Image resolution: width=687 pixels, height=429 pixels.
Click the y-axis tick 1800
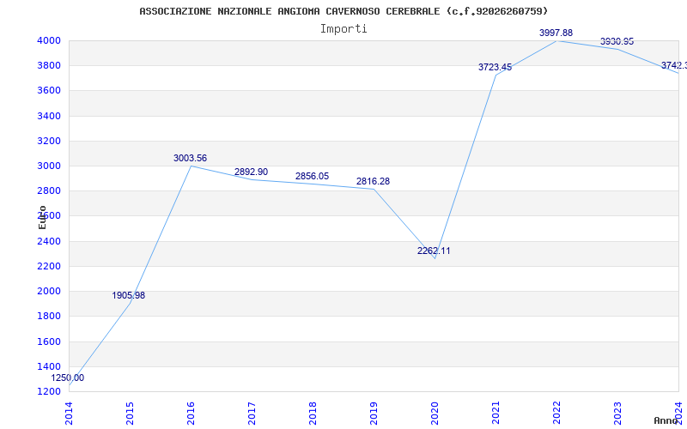click(x=49, y=316)
